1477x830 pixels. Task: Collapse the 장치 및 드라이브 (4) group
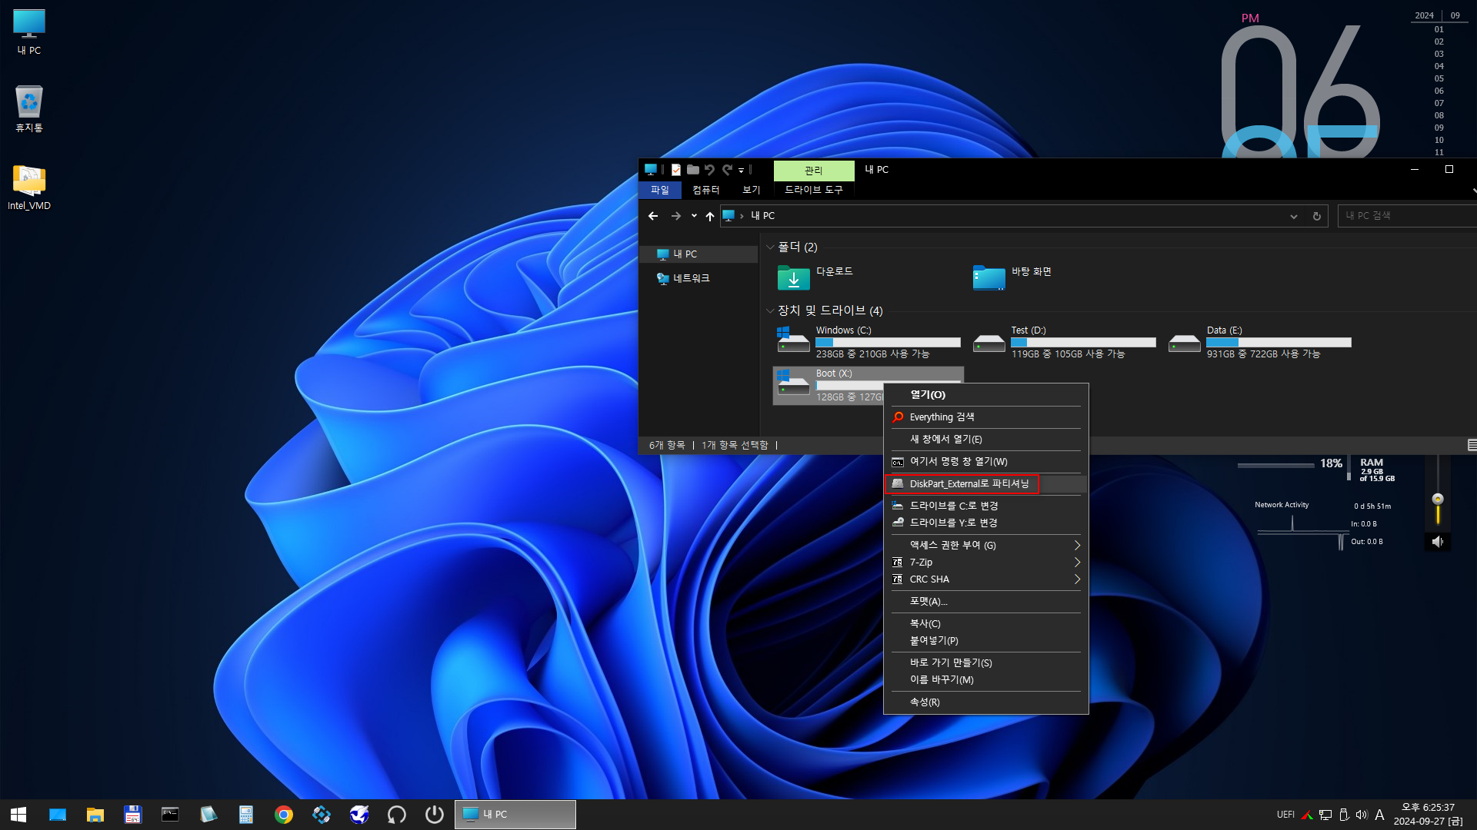[770, 310]
